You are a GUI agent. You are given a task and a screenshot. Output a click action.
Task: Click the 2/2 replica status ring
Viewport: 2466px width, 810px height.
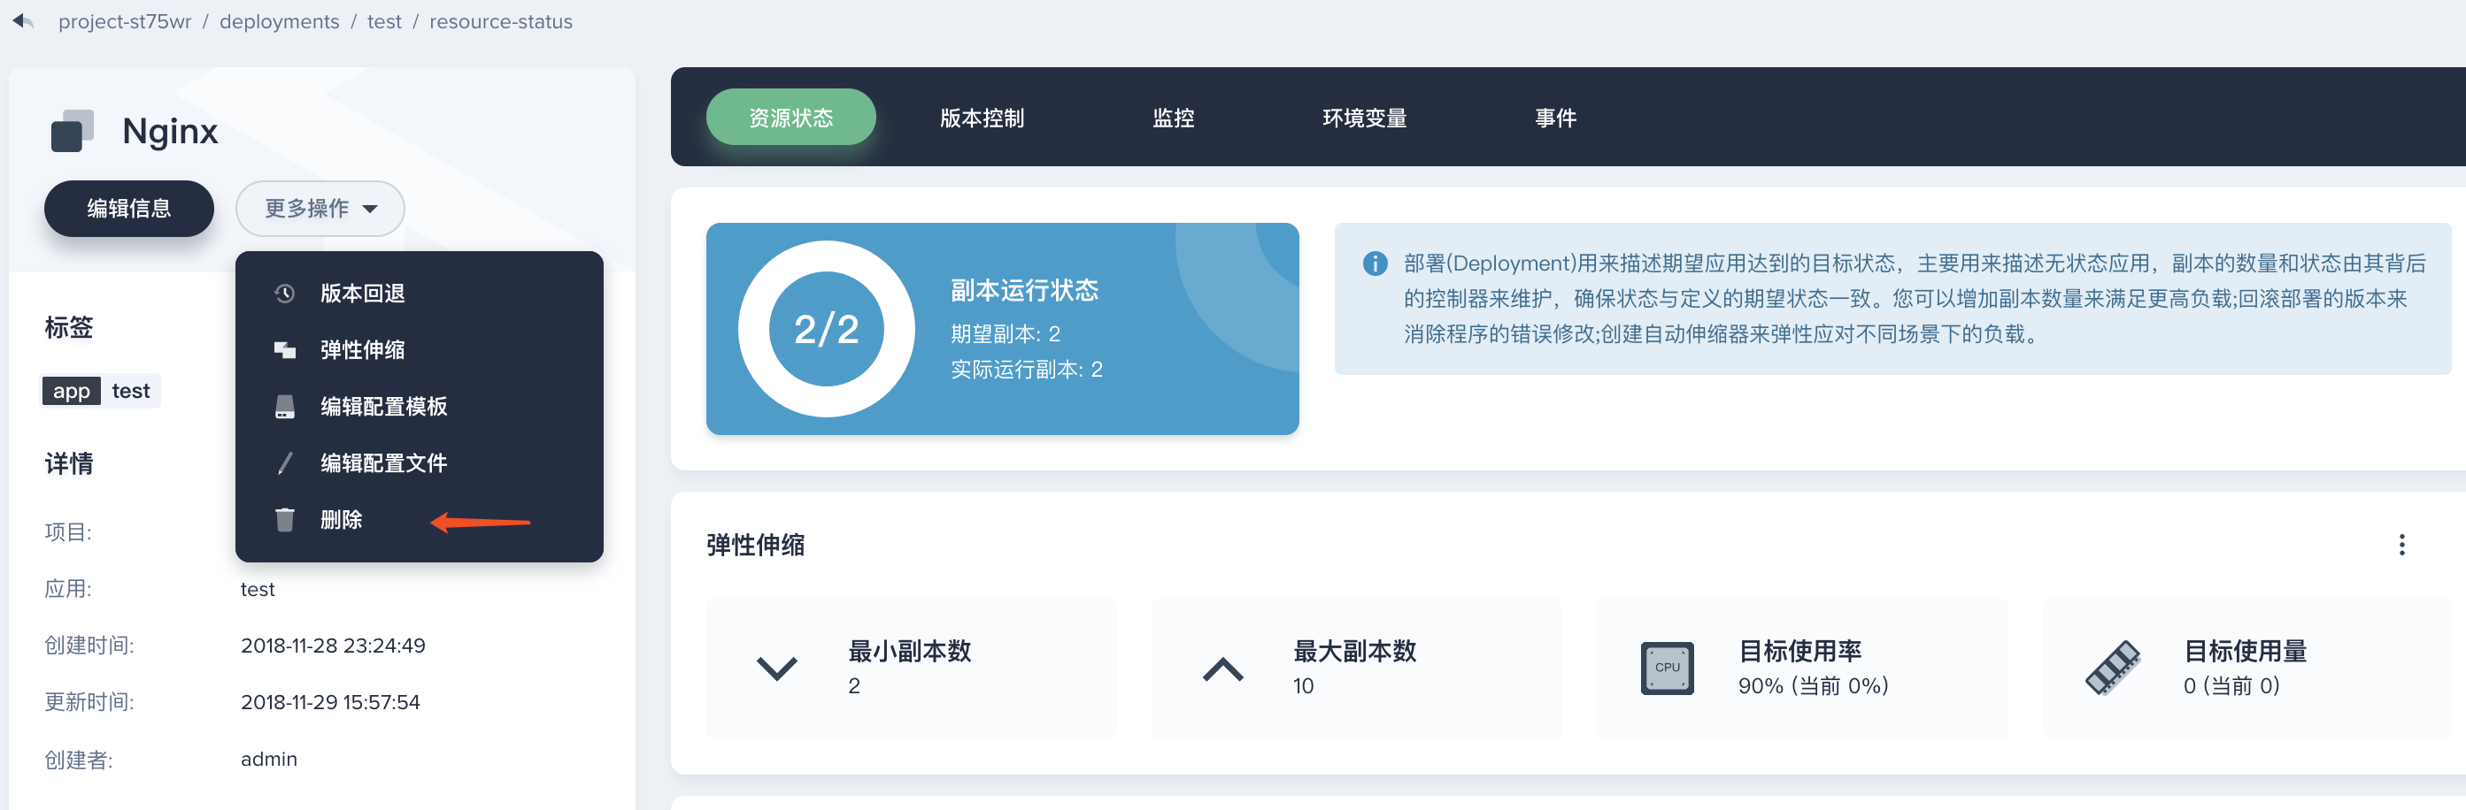pyautogui.click(x=826, y=329)
